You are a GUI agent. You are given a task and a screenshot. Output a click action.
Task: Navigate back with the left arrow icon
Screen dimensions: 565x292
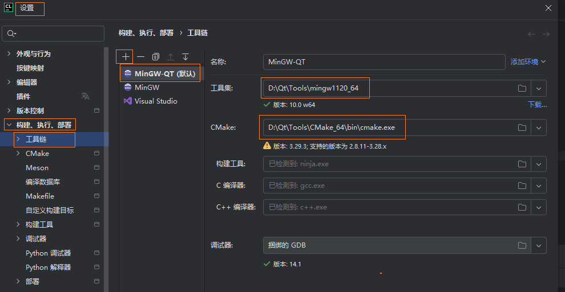click(x=531, y=34)
